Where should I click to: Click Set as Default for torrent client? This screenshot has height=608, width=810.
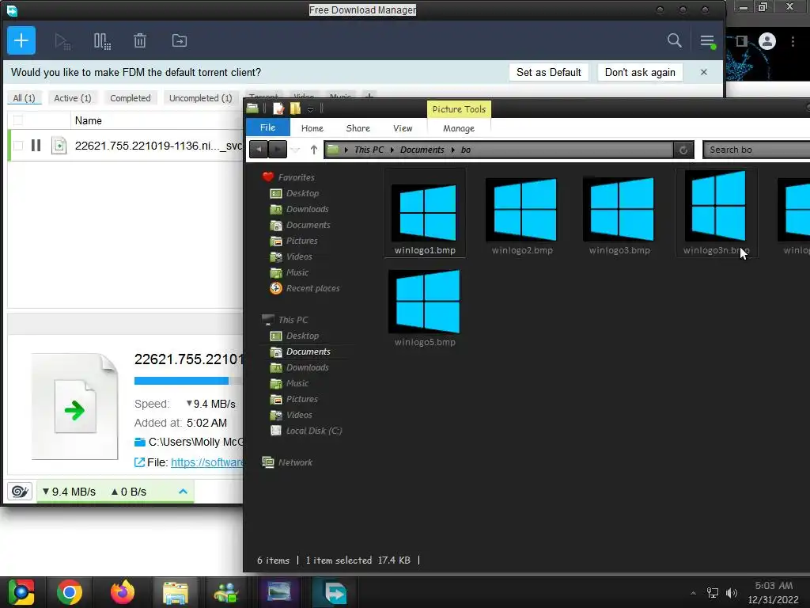[549, 72]
